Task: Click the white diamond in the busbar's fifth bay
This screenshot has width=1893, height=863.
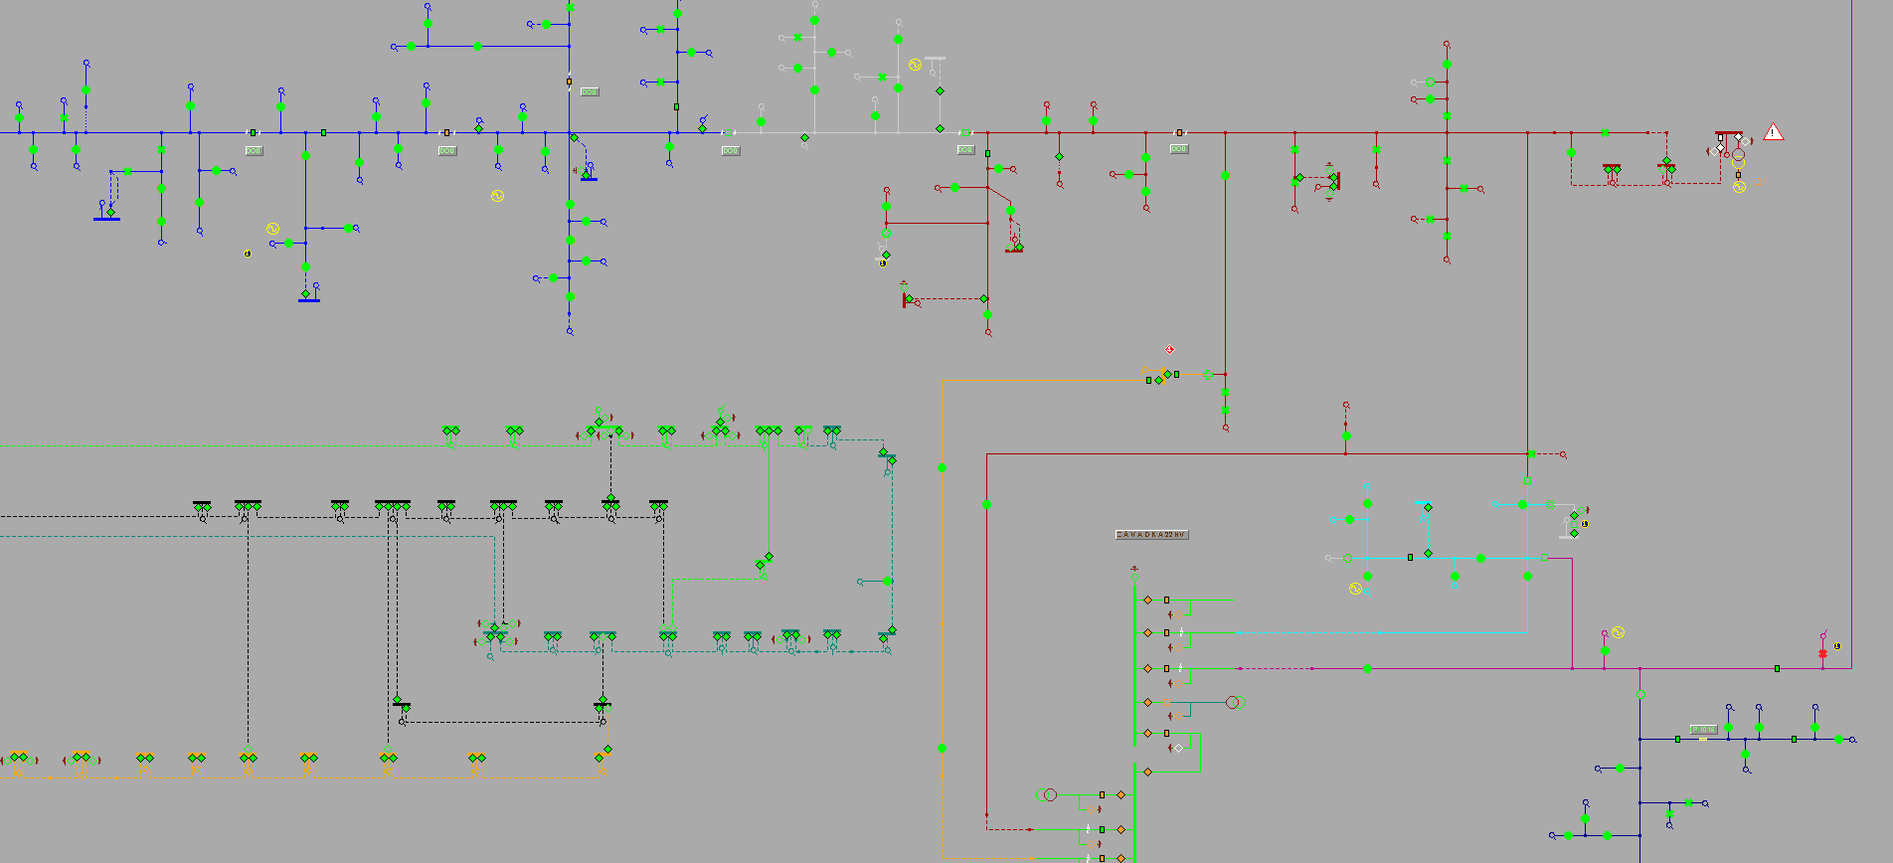Action: tap(1179, 748)
